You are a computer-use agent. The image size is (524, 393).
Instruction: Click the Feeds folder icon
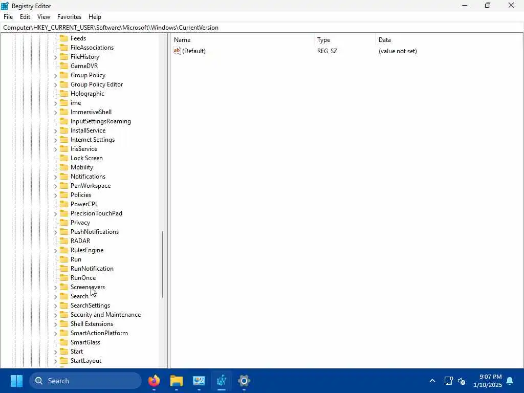(64, 38)
